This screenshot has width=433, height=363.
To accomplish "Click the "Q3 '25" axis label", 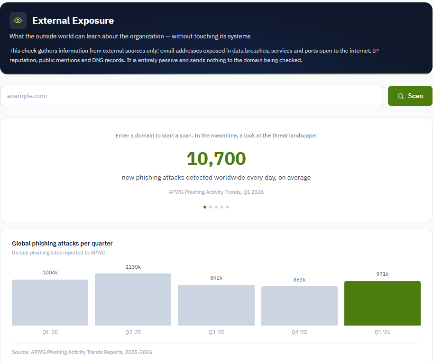I will pos(216,332).
